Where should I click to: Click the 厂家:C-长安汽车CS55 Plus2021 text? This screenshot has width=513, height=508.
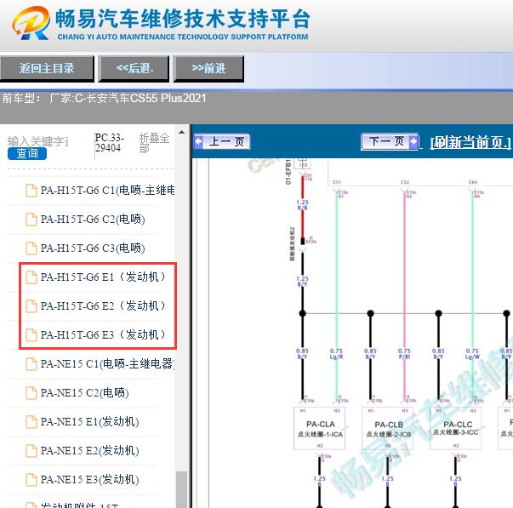tap(128, 98)
